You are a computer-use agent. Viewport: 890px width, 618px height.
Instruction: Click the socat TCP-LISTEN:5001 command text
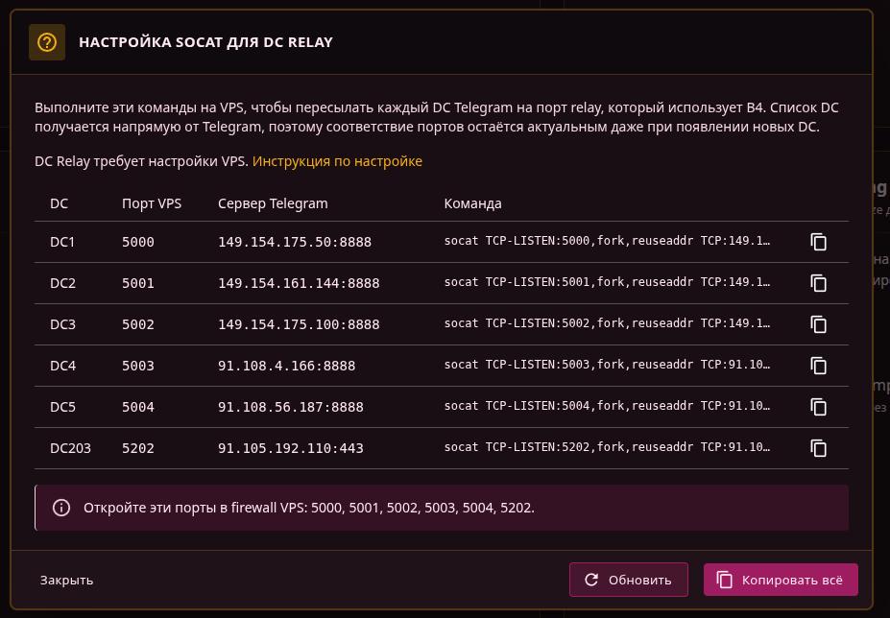click(607, 282)
